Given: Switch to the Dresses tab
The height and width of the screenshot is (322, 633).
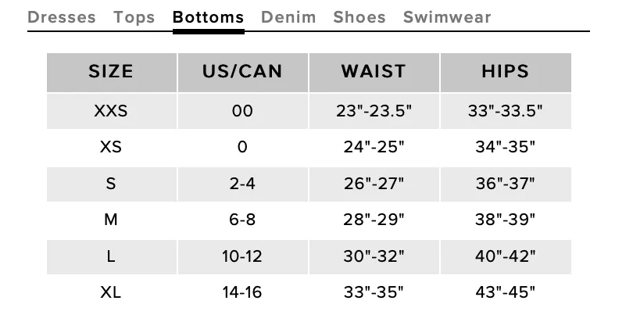Looking at the screenshot, I should 62,17.
